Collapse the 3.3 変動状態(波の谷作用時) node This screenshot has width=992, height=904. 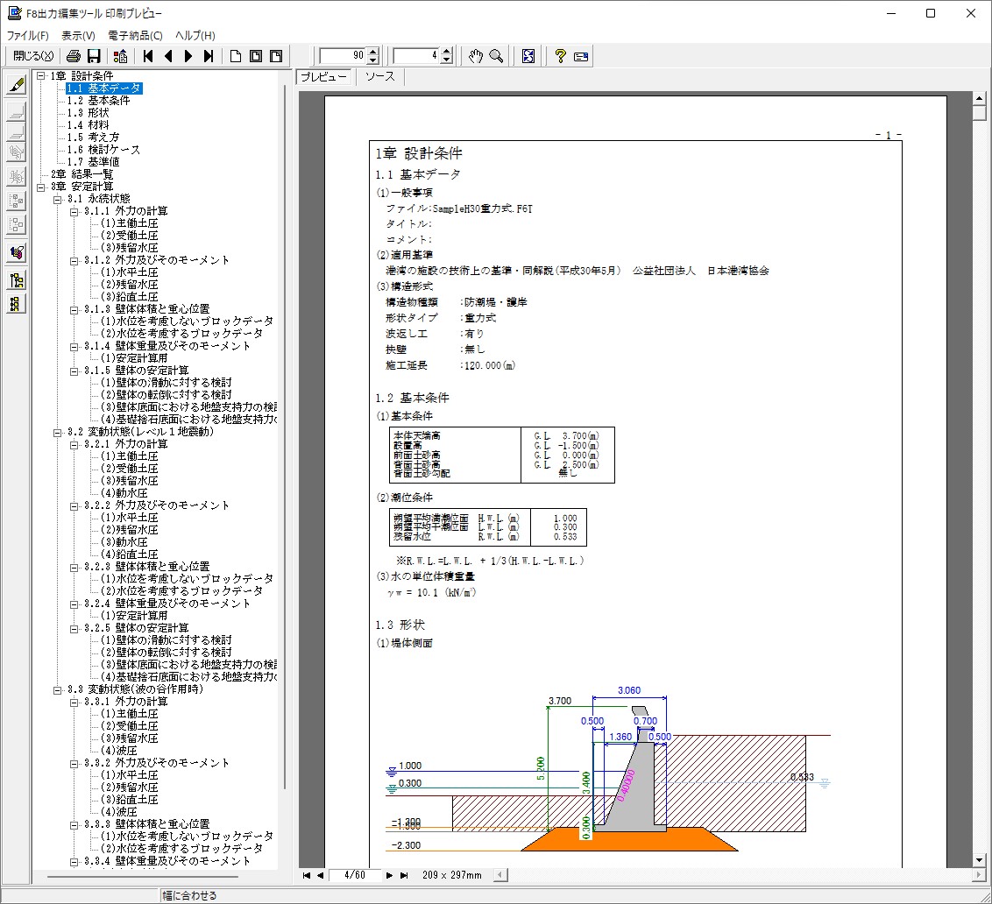58,689
